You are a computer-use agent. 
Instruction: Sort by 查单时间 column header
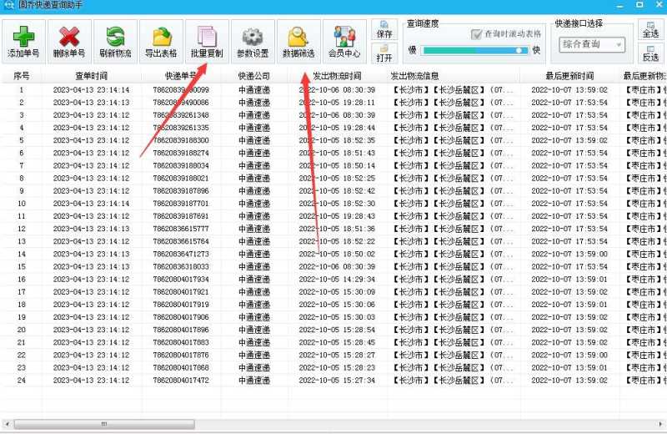point(91,76)
